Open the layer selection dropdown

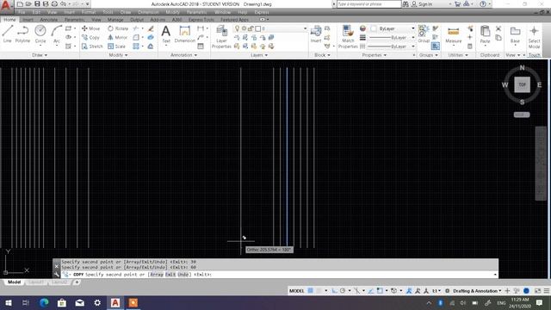tap(270, 28)
